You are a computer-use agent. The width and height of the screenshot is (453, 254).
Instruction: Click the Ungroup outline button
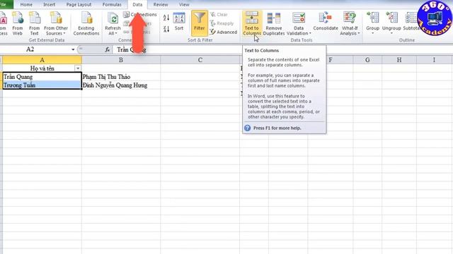pyautogui.click(x=391, y=22)
